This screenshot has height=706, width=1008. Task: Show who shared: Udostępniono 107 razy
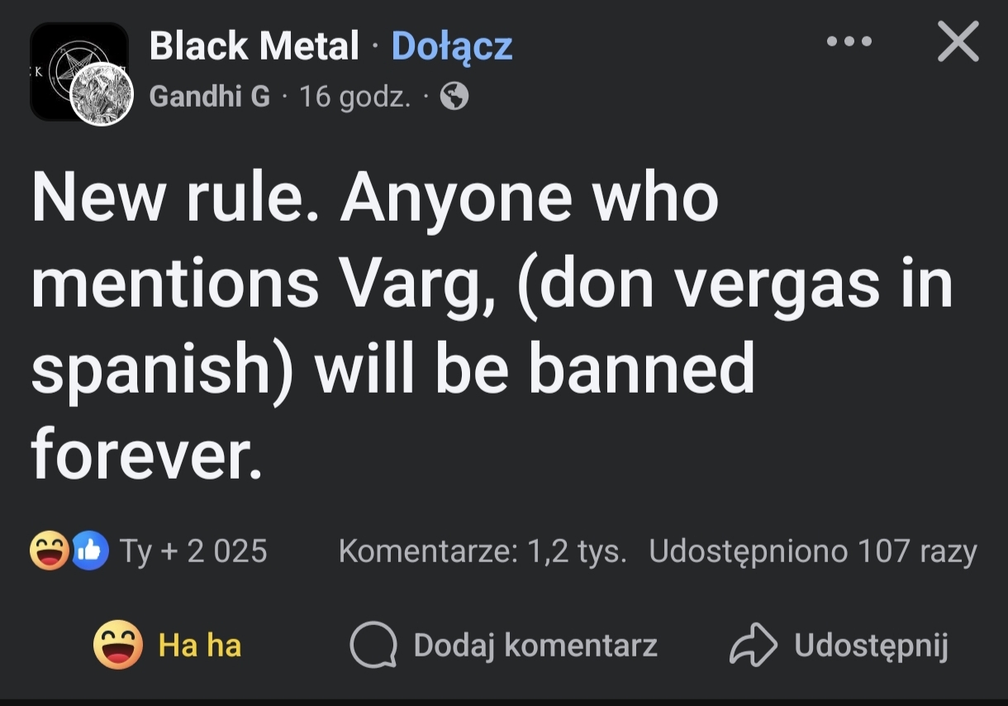812,551
